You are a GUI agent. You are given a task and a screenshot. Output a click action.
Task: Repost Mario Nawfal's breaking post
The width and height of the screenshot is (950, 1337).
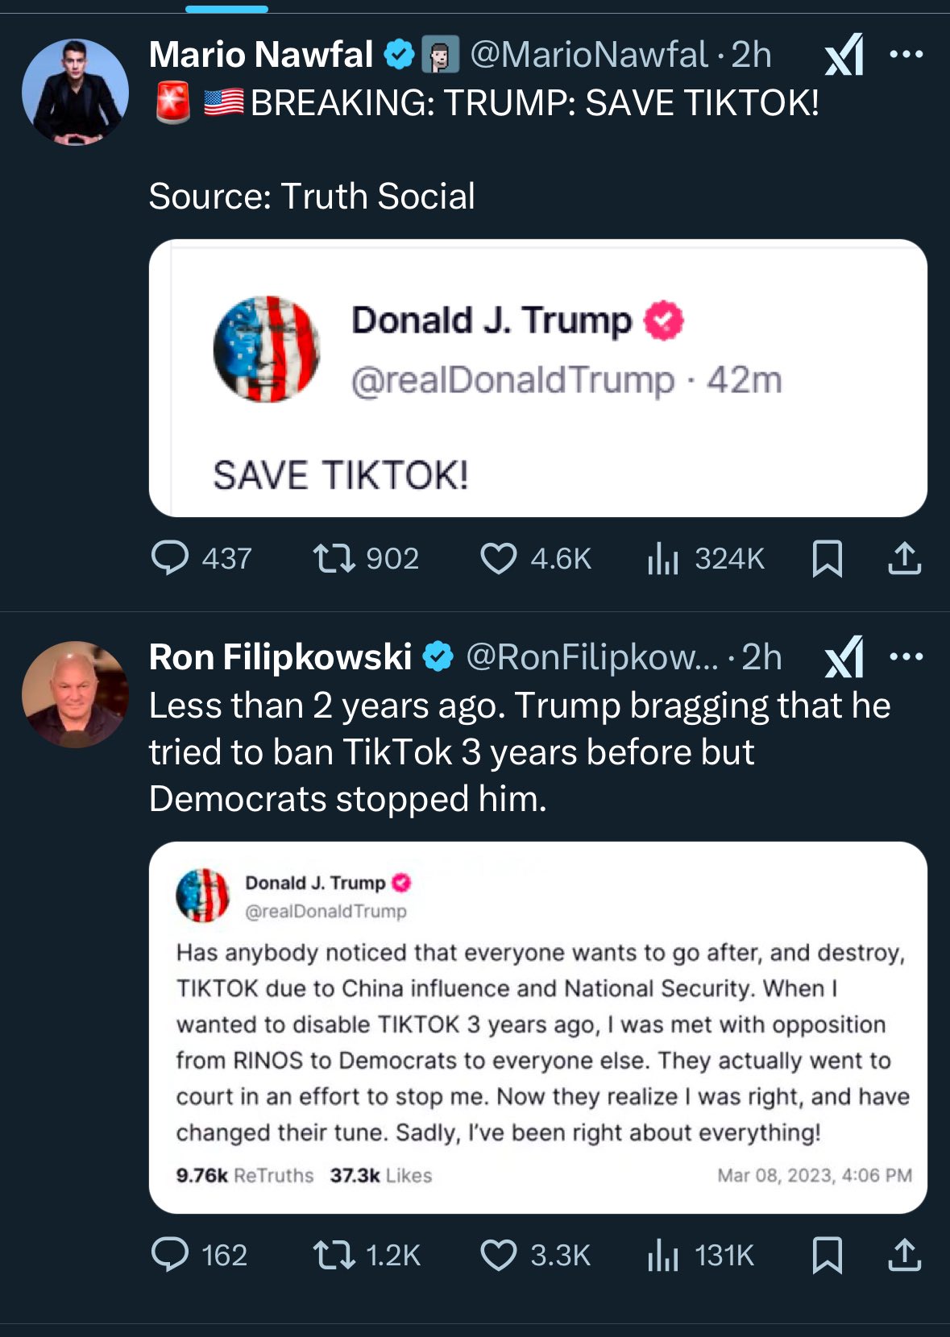click(x=334, y=558)
